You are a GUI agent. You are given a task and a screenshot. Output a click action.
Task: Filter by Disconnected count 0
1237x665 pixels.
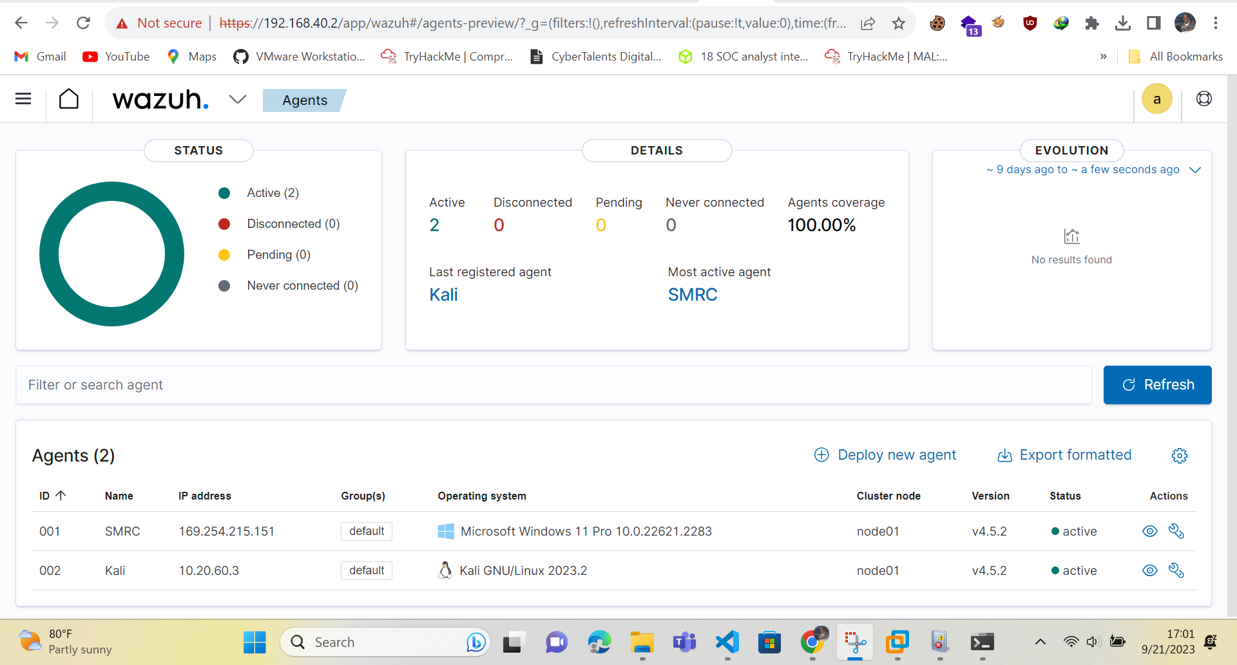pyautogui.click(x=499, y=225)
